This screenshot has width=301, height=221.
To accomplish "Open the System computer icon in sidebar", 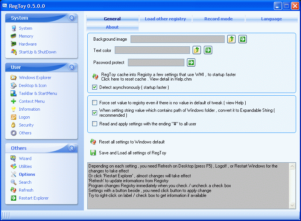I will (14, 28).
